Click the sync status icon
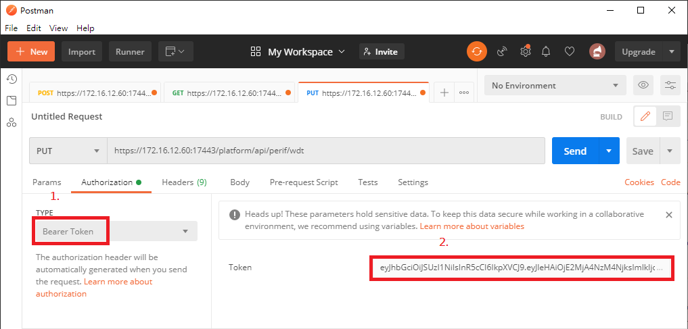 477,51
